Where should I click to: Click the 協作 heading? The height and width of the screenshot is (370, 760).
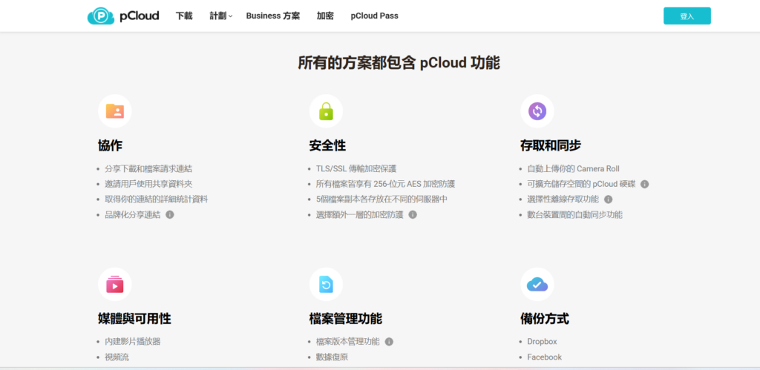click(110, 145)
